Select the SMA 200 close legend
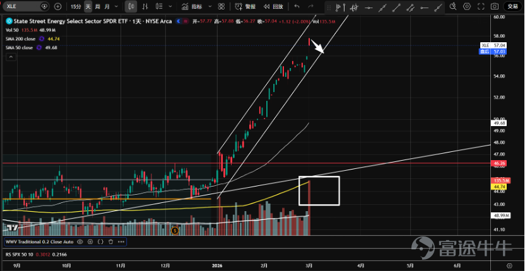The width and height of the screenshot is (525, 271). [x=20, y=39]
